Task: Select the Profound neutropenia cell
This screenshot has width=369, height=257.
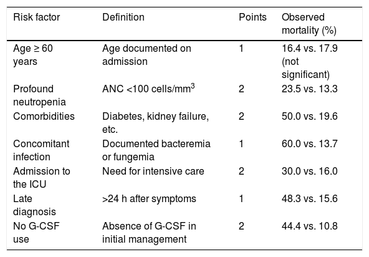Action: (39, 95)
